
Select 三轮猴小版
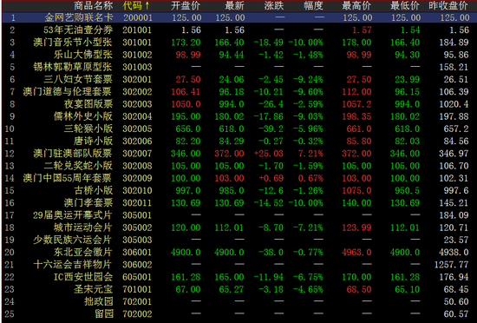[x=88, y=129]
